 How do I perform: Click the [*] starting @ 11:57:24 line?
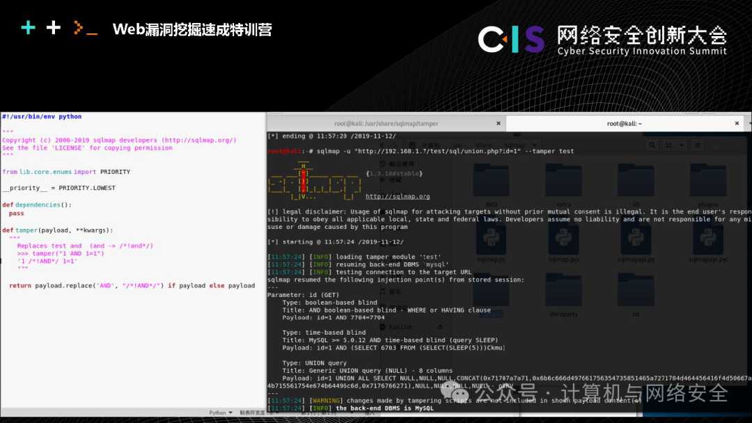(335, 242)
